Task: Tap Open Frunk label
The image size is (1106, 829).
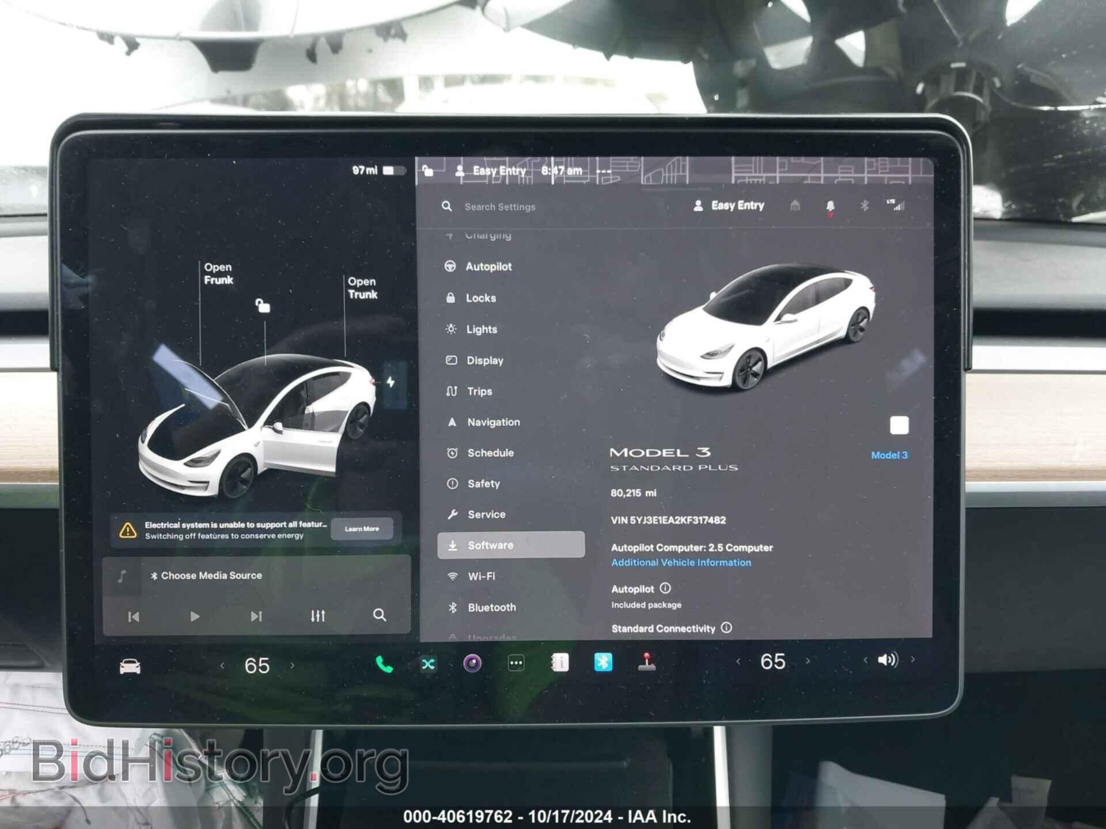Action: coord(218,273)
